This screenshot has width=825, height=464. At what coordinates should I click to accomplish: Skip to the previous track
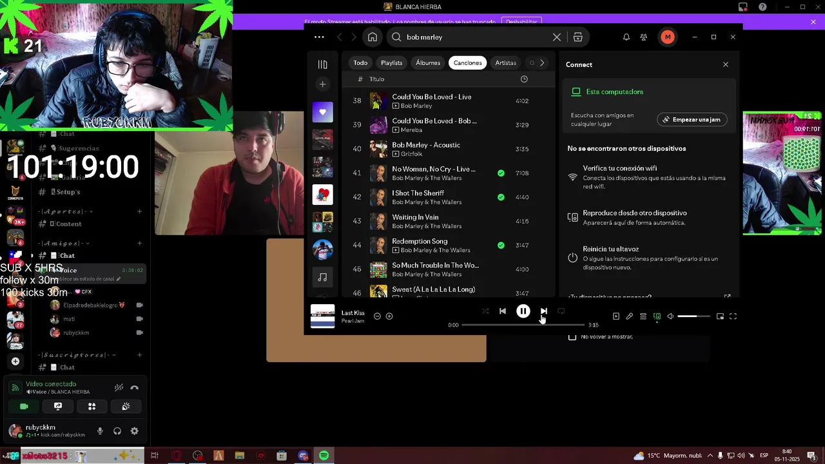(x=502, y=311)
